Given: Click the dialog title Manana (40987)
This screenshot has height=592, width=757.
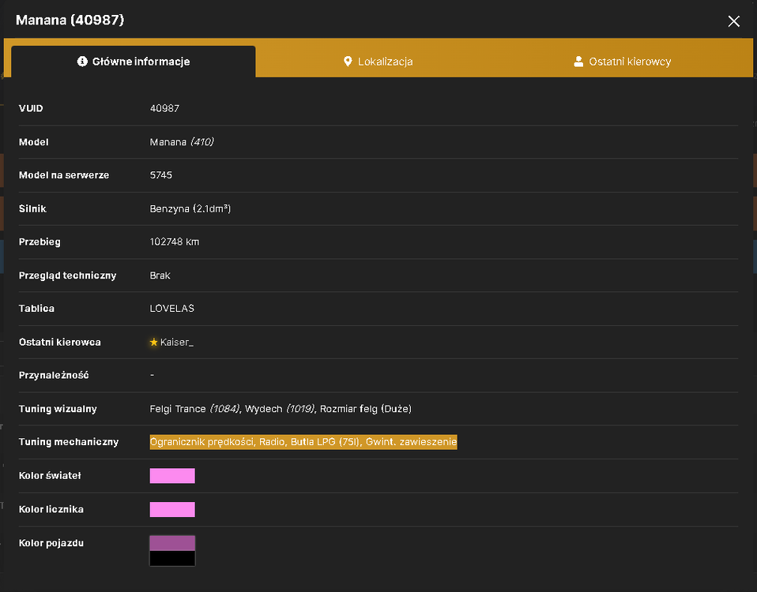Looking at the screenshot, I should pos(70,20).
